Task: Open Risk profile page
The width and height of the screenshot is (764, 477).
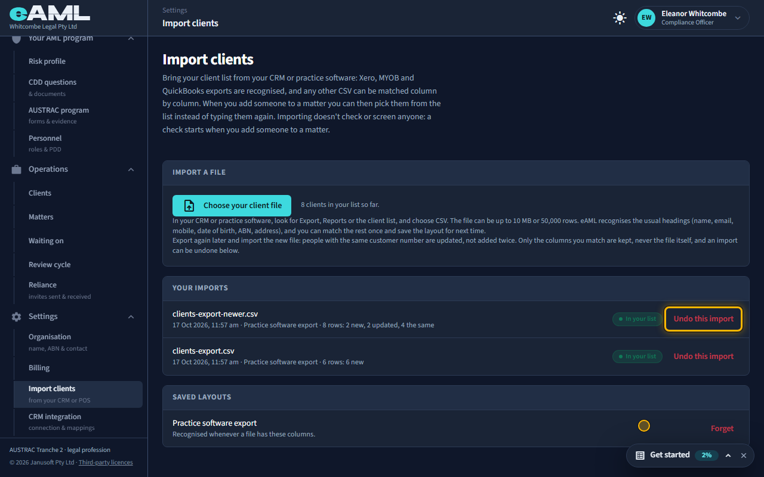Action: (78, 61)
